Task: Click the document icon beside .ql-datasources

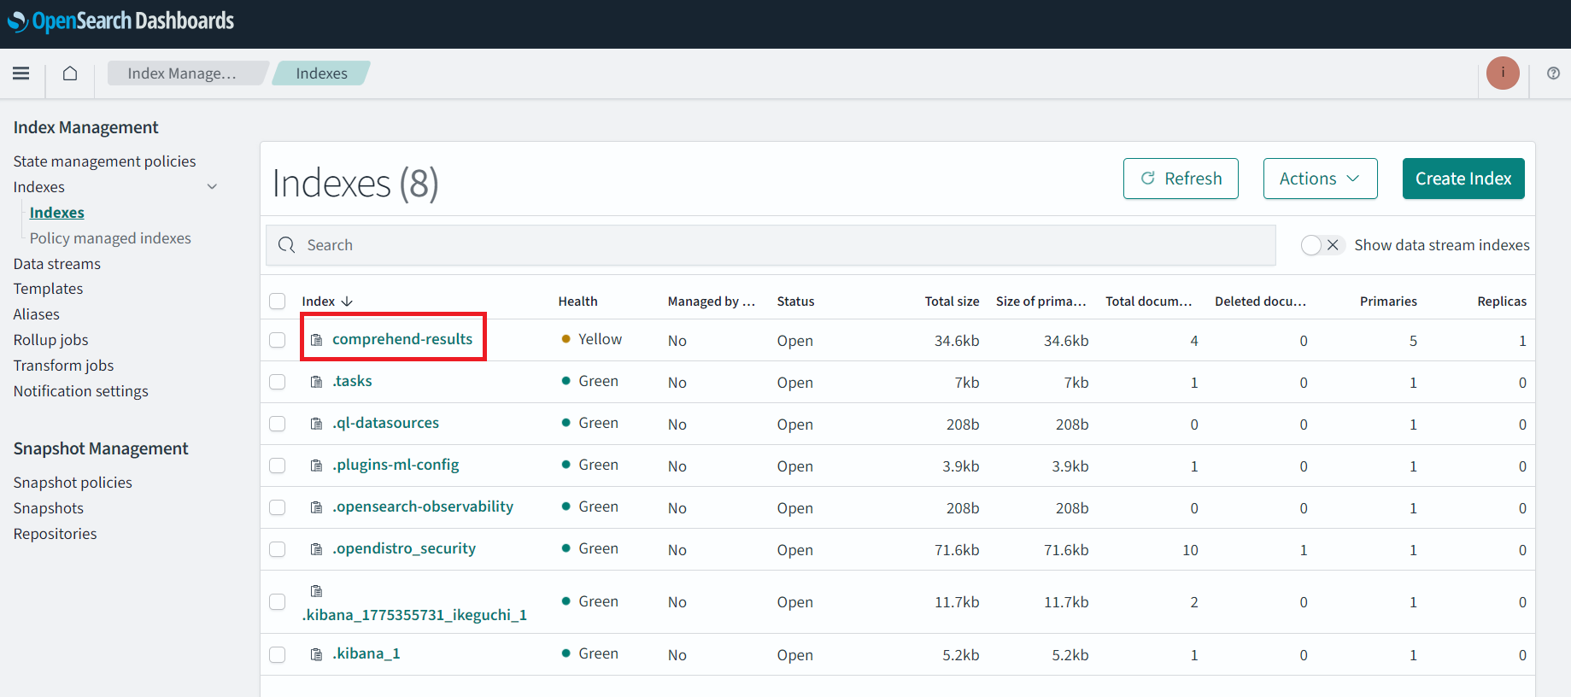Action: [x=317, y=424]
